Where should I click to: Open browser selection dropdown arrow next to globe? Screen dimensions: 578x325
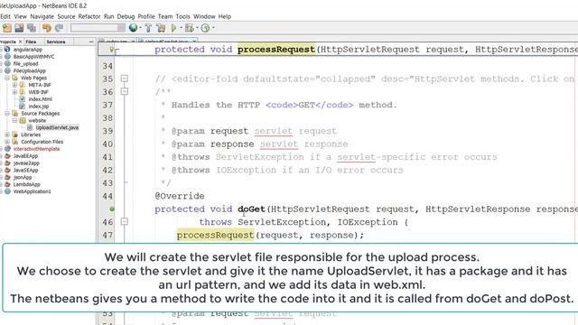click(141, 28)
